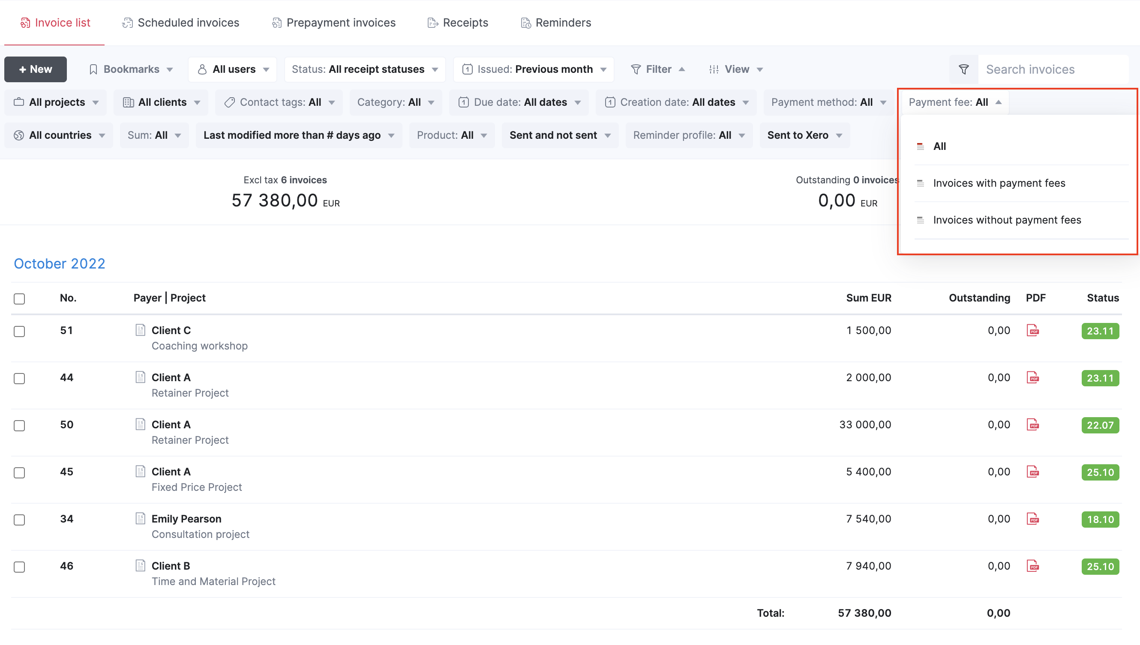Screen dimensions: 1140x645
Task: Open Client B Time and Material invoice
Action: [171, 566]
